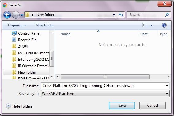Sort files by the Date column
Screen dimensions: 174x116
click(144, 34)
